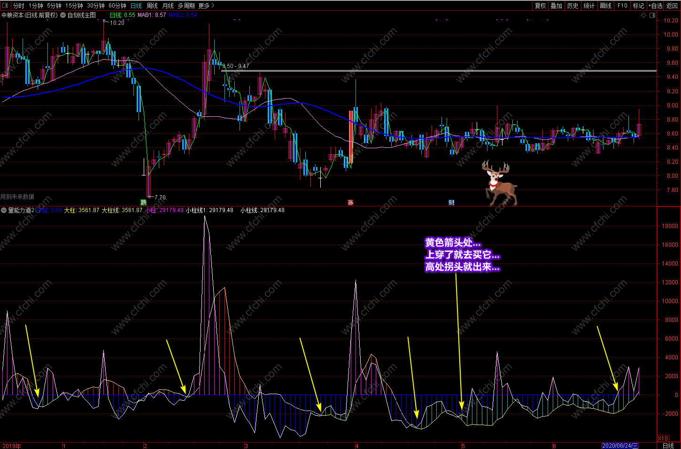This screenshot has width=681, height=449.
Task: Click the red 涨 marker icon
Action: pyautogui.click(x=350, y=202)
